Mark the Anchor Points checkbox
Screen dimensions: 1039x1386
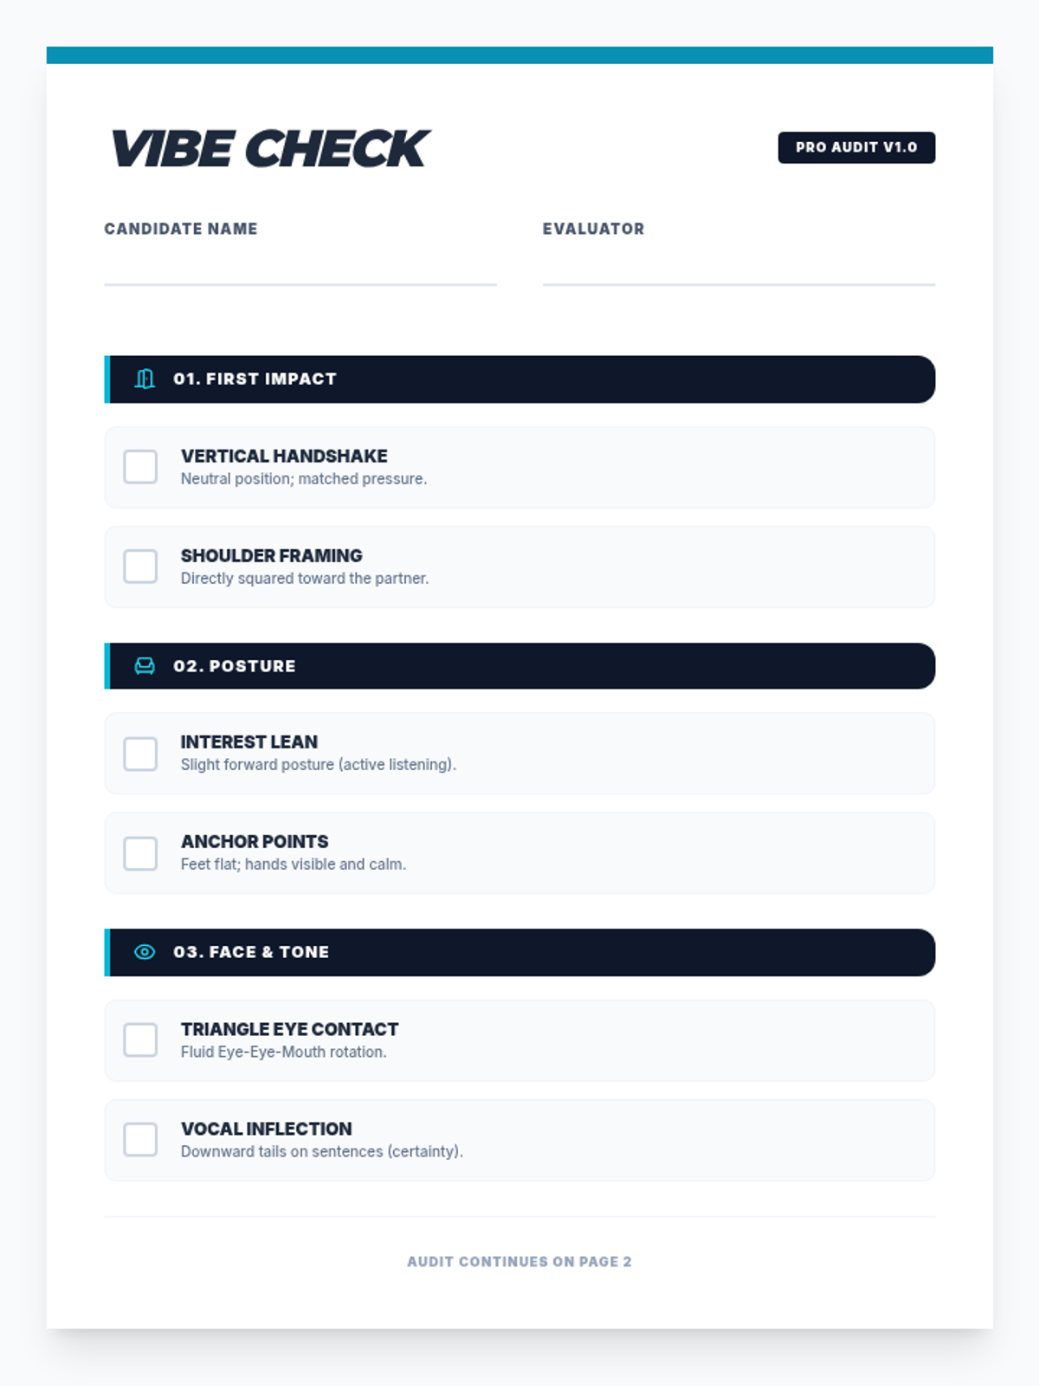tap(140, 853)
